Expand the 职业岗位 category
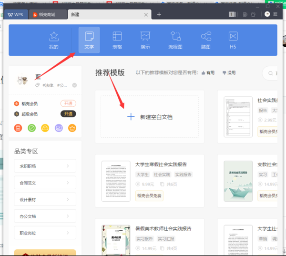286x256 pixels. point(45,233)
